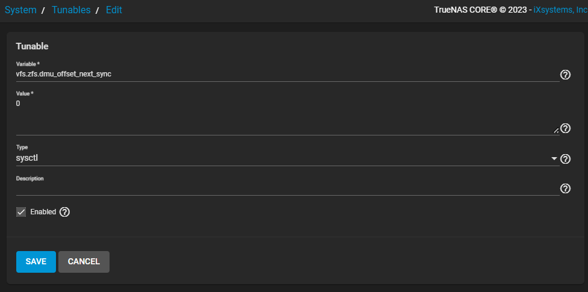
Task: Open help tooltip for Variable field
Action: pyautogui.click(x=565, y=75)
